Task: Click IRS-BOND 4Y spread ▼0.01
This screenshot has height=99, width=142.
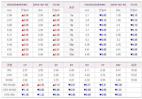Action: (x=72, y=85)
